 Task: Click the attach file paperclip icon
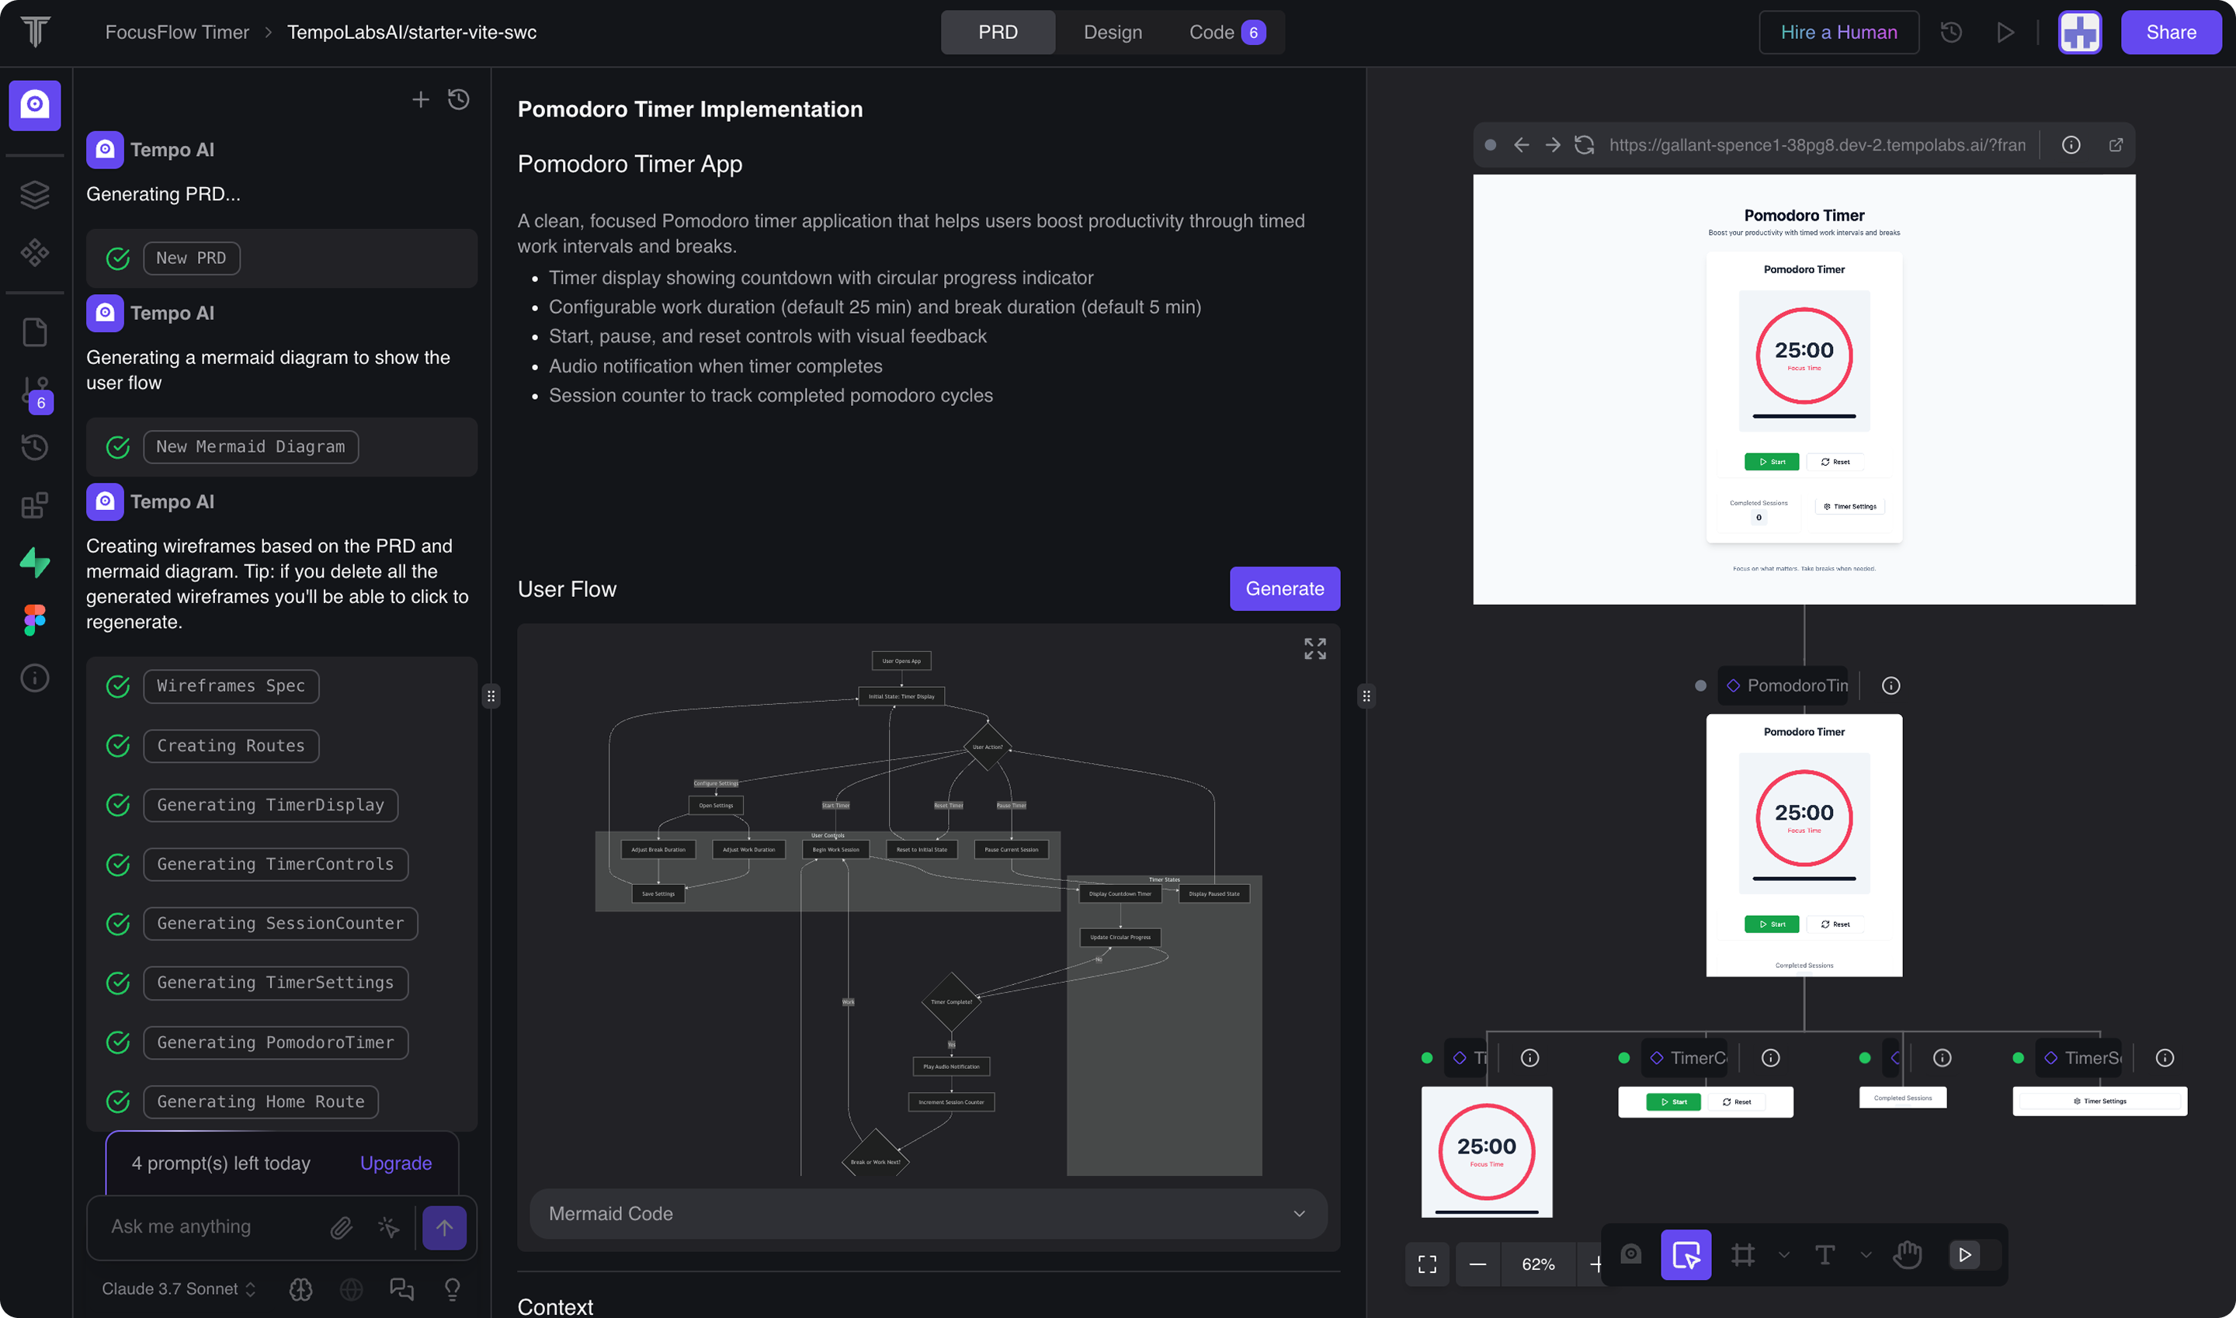point(341,1227)
